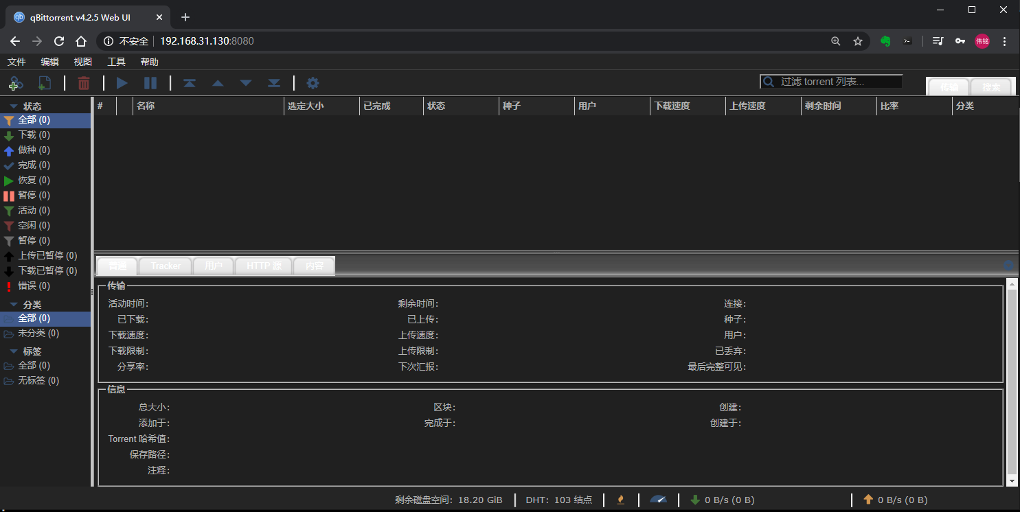The width and height of the screenshot is (1020, 512).
Task: Filter by 活动 (0) status
Action: (45, 211)
